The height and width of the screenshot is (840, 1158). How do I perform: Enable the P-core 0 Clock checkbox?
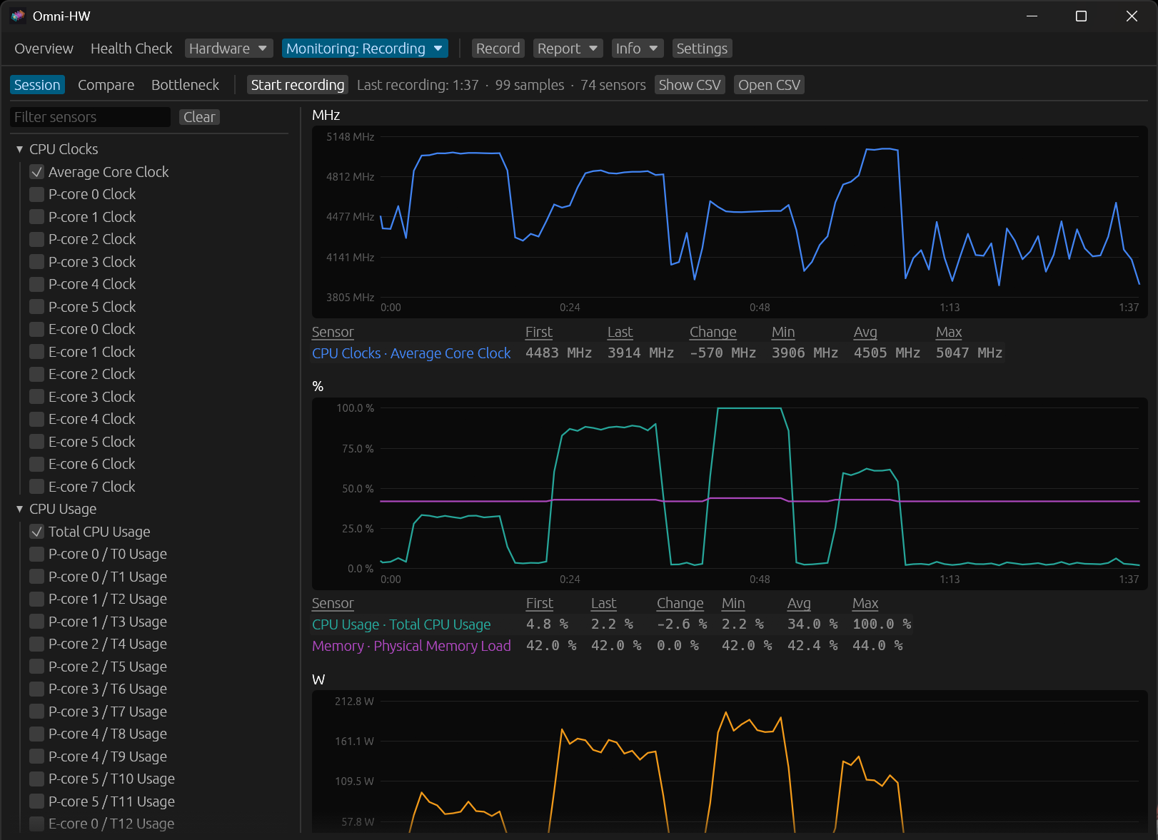(37, 194)
